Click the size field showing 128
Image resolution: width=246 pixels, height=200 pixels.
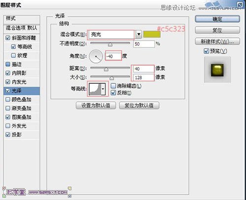coord(143,77)
